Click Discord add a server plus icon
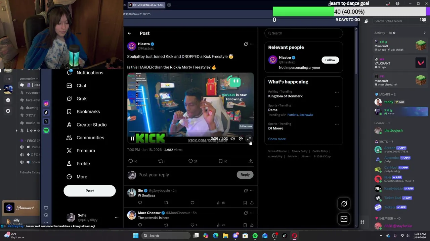 coord(8,100)
